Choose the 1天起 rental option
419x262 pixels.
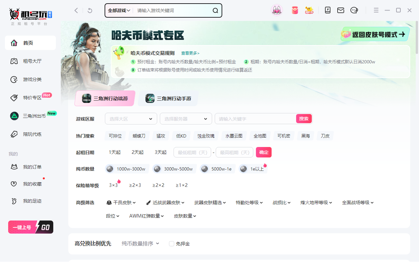pyautogui.click(x=115, y=152)
